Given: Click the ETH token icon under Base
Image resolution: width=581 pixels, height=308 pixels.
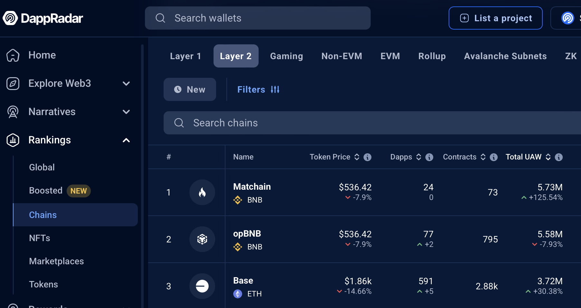Looking at the screenshot, I should coord(238,294).
